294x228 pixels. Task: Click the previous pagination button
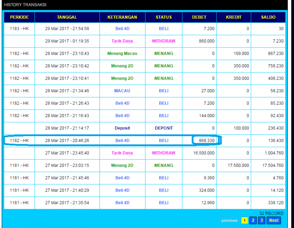229,220
